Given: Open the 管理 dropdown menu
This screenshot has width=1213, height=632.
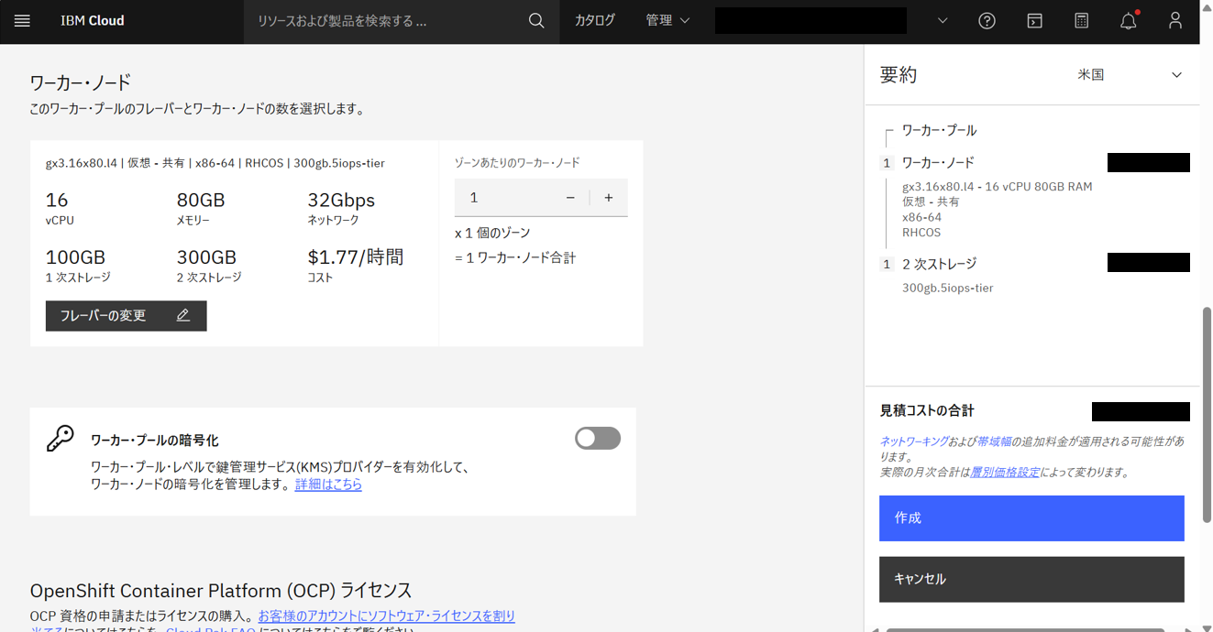Looking at the screenshot, I should click(x=667, y=20).
